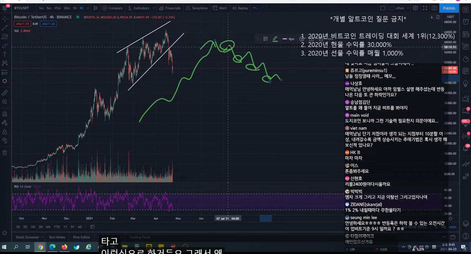Click the red sell price 49677.59 button
Screen dimensions: 471x254
click(x=22, y=24)
